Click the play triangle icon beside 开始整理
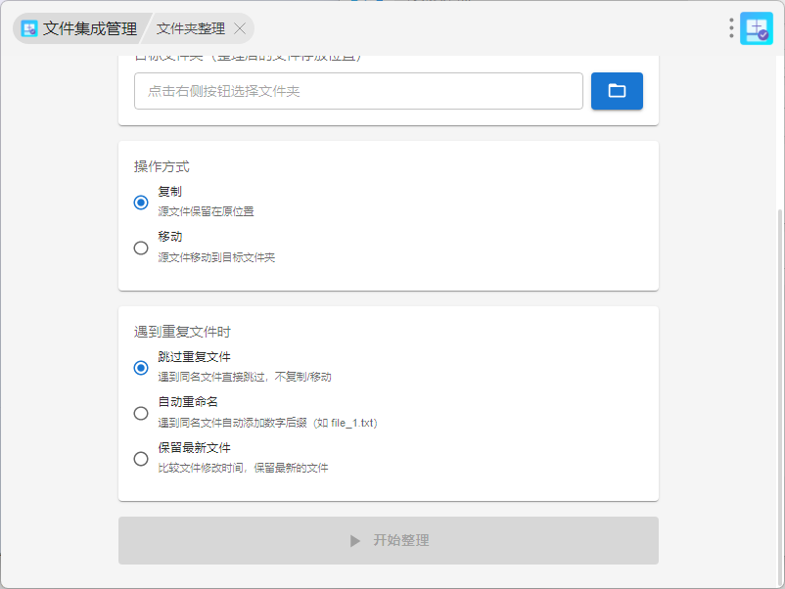The width and height of the screenshot is (785, 589). (x=355, y=540)
